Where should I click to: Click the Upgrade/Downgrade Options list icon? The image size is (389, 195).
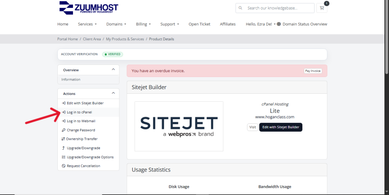click(63, 157)
